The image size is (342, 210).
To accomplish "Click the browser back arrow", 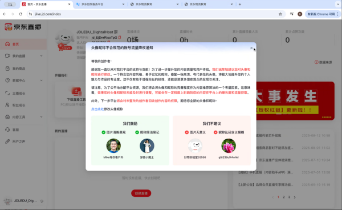I will click(5, 14).
